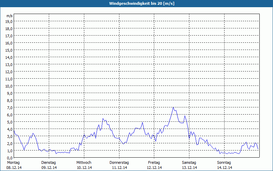Select the 15,0 y-axis value

[x=9, y=50]
